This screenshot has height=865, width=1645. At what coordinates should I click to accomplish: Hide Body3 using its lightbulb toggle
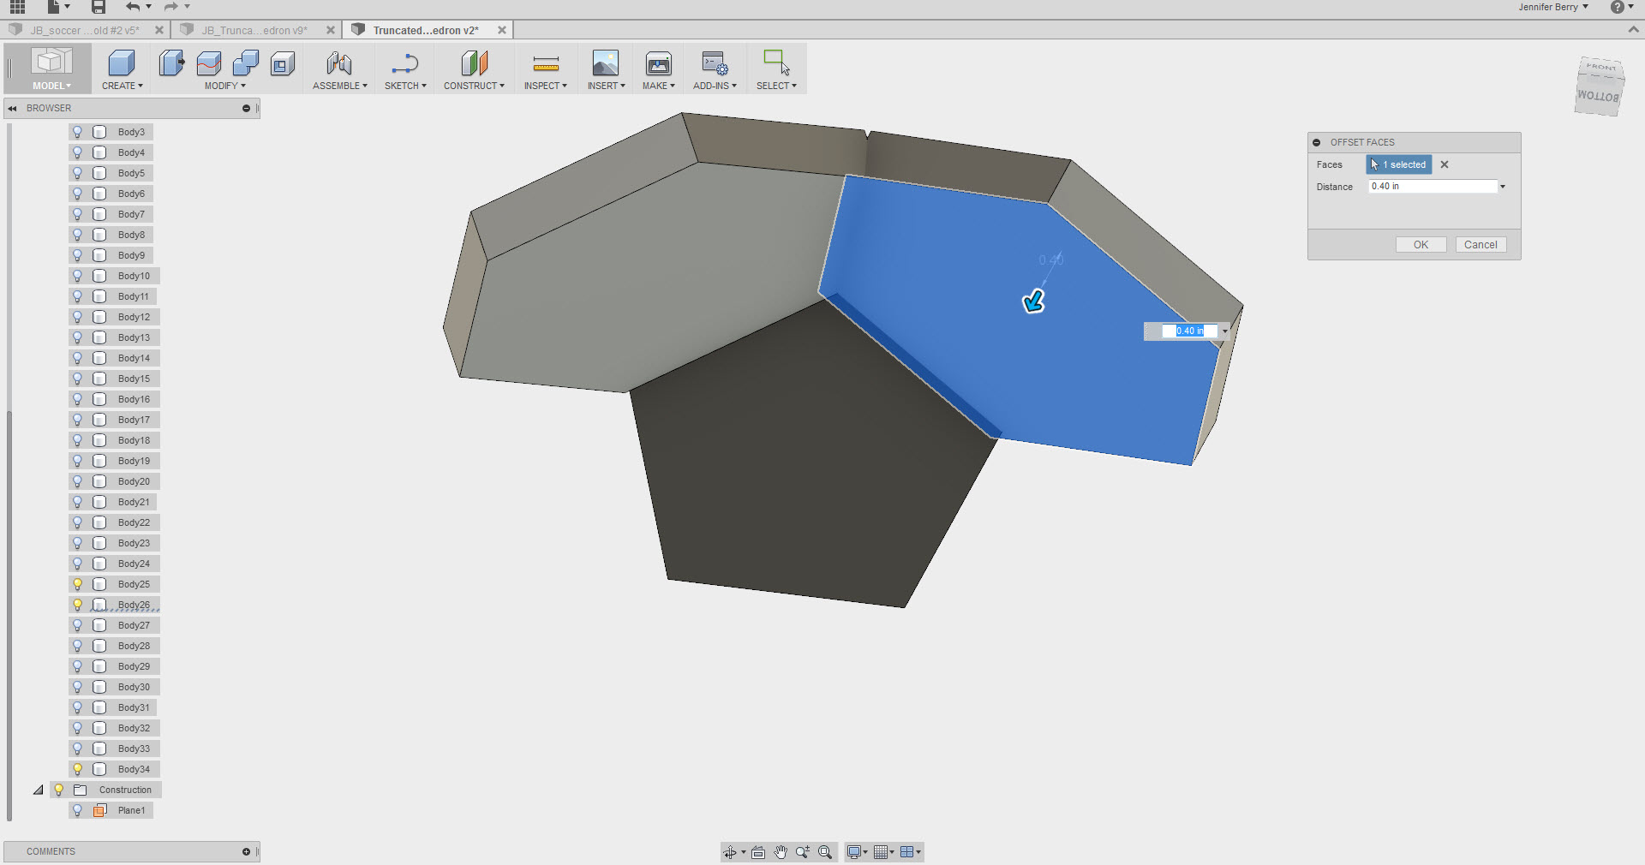(x=79, y=131)
